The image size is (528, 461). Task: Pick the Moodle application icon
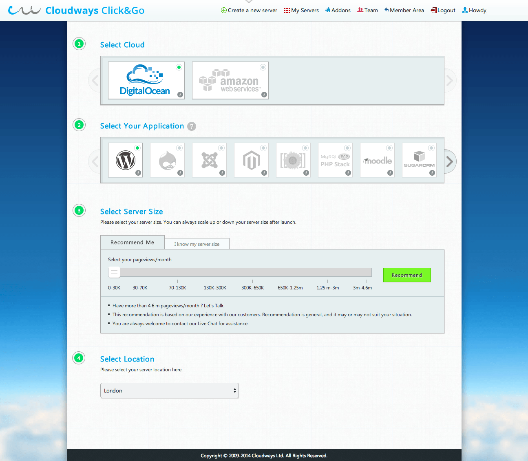tap(377, 160)
